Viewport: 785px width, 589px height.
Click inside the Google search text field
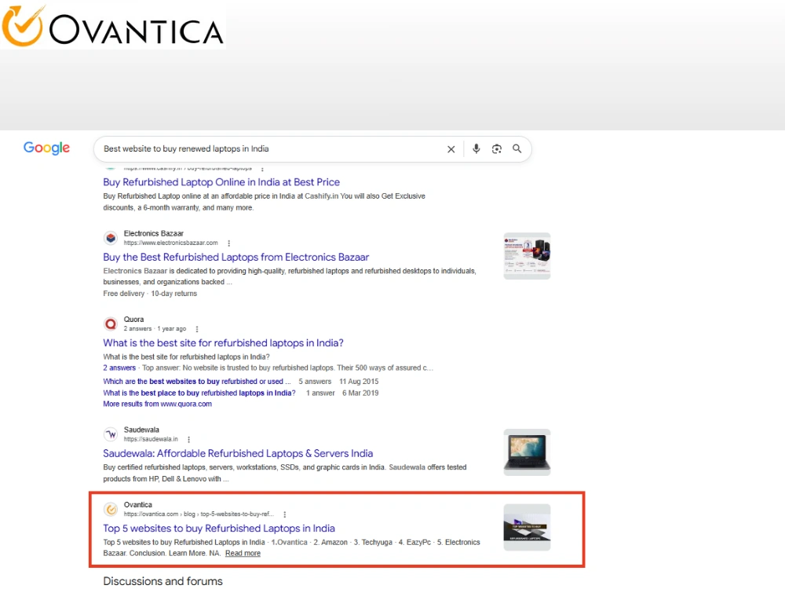coord(270,149)
